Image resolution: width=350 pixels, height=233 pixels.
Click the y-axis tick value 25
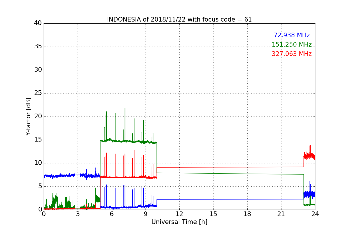(38, 93)
